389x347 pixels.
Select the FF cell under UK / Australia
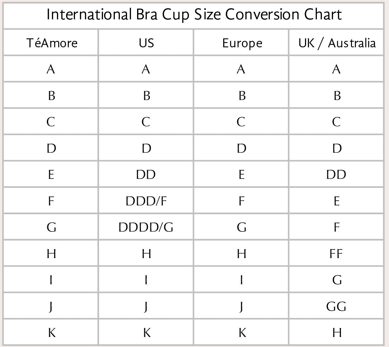point(336,254)
